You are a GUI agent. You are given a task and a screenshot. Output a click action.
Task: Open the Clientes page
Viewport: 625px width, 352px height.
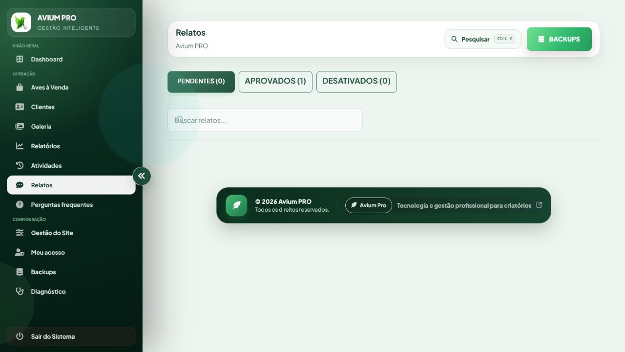click(x=71, y=107)
